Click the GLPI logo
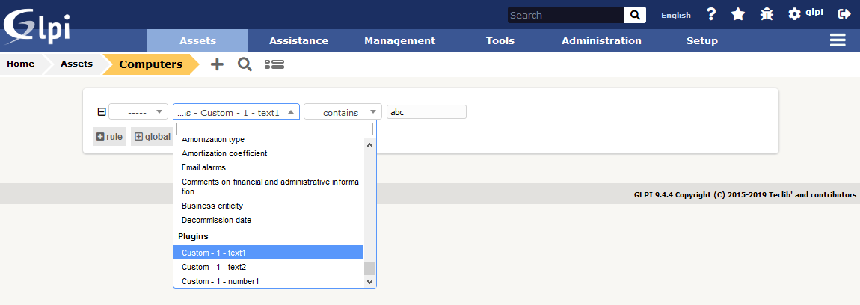860x305 pixels. point(37,26)
